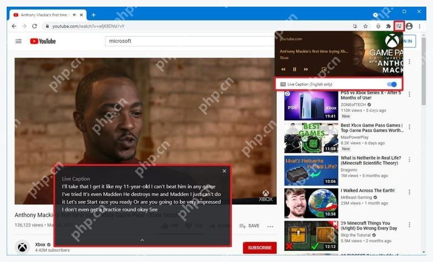Open options menu for I Walked Across The Earth

[x=409, y=192]
